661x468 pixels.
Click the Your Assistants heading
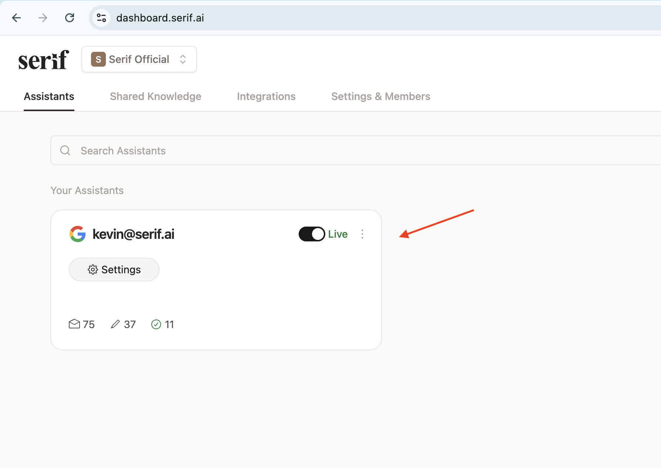click(87, 190)
